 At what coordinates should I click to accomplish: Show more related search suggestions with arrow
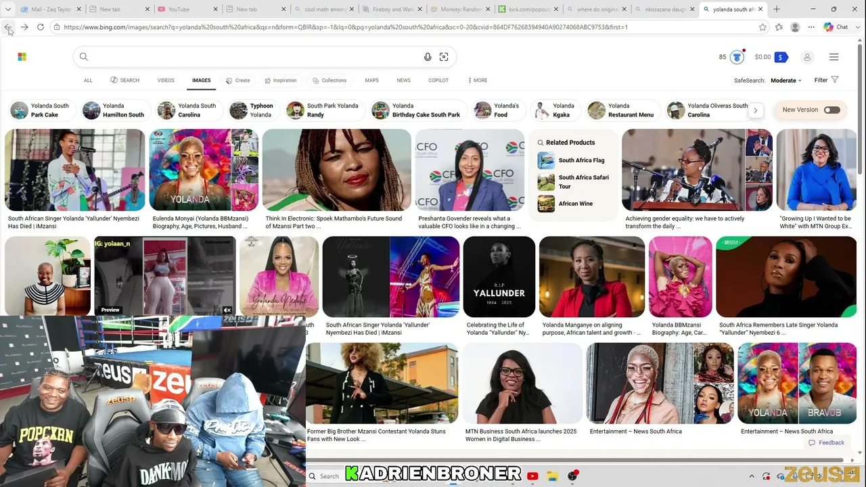755,110
